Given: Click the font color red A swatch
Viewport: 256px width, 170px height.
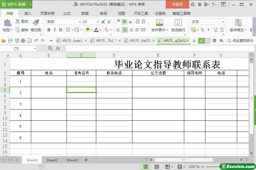Looking at the screenshot, I should click(96, 30).
